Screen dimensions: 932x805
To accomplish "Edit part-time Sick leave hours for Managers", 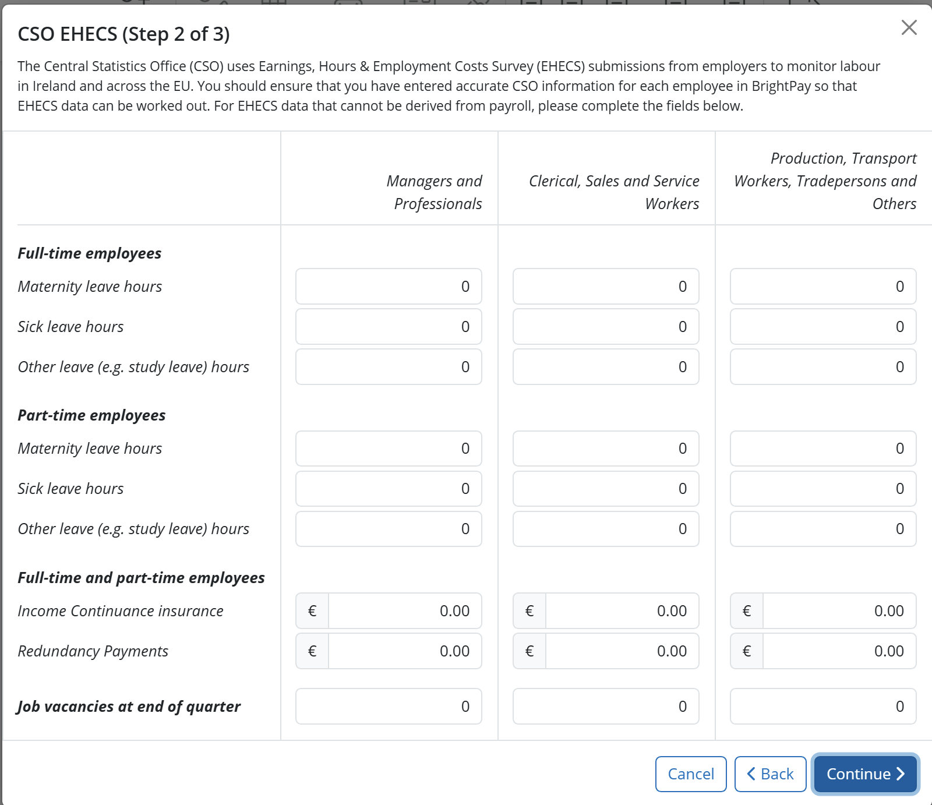I will (389, 488).
